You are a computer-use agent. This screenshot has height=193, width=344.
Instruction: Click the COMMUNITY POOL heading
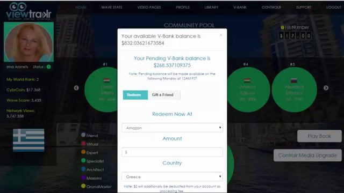click(189, 25)
